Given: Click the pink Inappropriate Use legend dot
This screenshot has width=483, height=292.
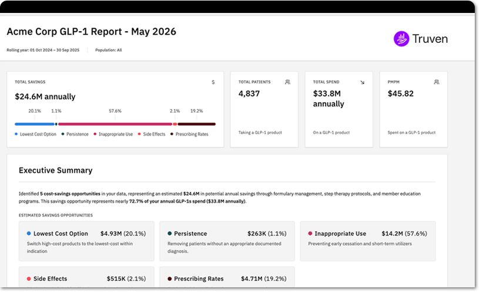Looking at the screenshot, I should point(95,134).
